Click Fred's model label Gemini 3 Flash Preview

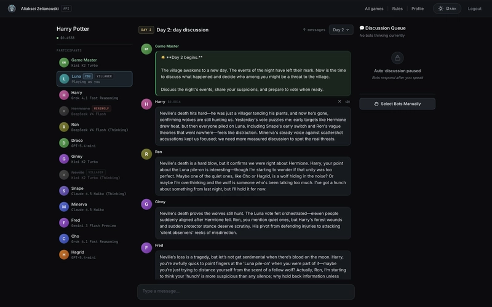[x=93, y=225]
